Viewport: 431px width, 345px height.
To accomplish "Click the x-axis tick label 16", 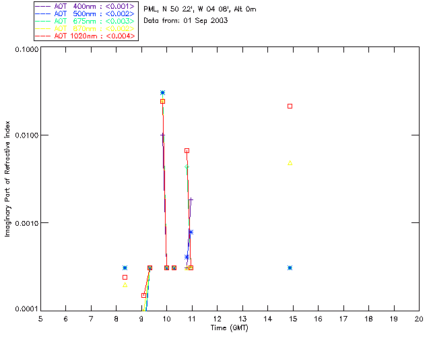I will [x=318, y=319].
